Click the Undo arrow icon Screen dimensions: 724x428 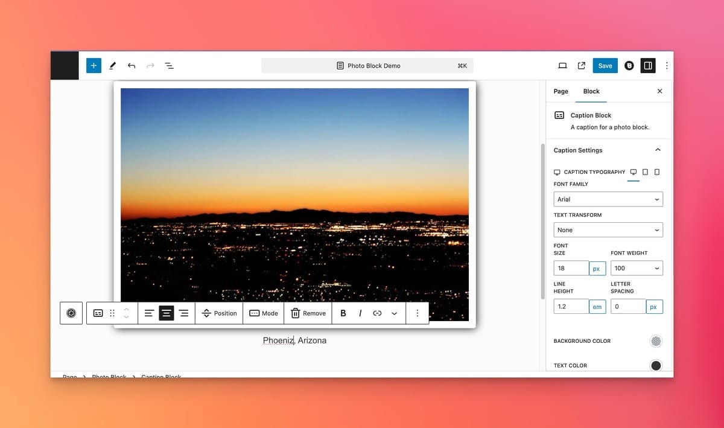[x=132, y=66]
